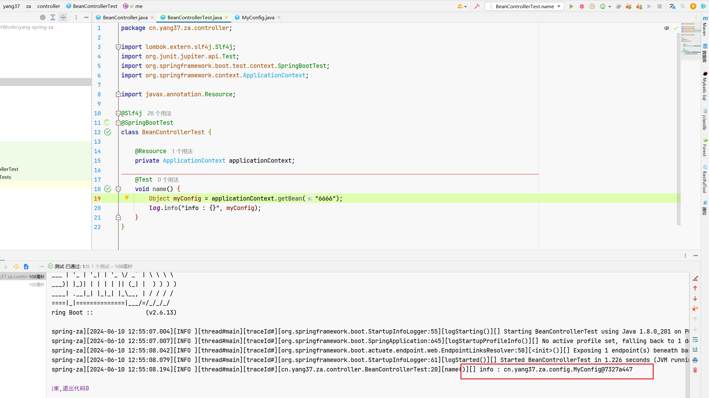Open project panel options three-dots menu
This screenshot has height=398, width=709.
(76, 17)
